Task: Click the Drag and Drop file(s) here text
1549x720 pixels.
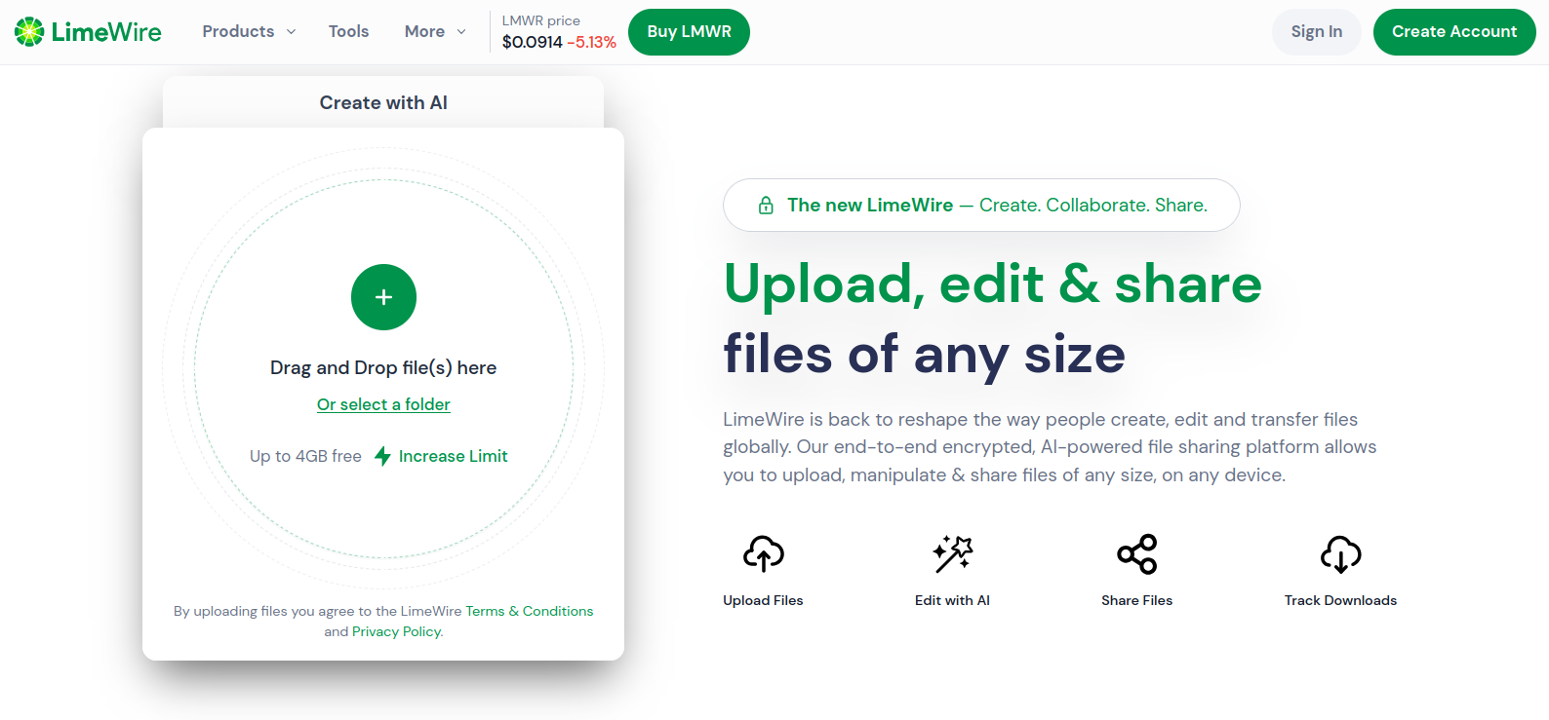Action: 383,367
